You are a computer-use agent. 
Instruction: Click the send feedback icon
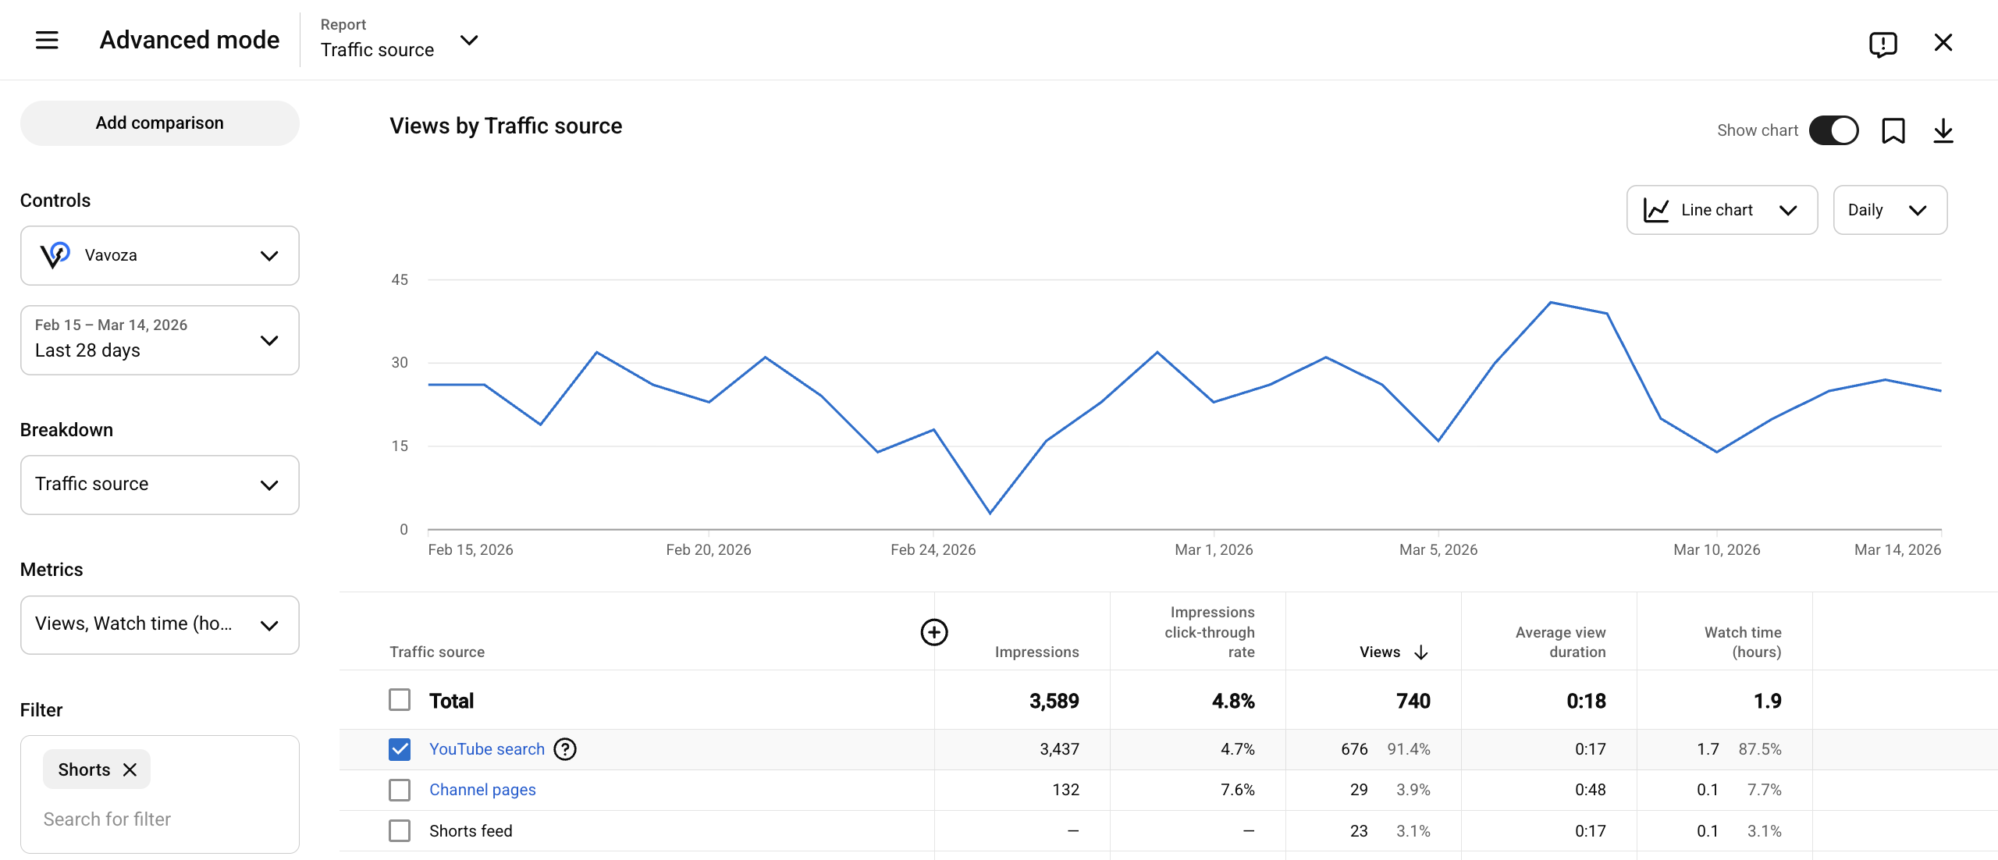pos(1882,44)
